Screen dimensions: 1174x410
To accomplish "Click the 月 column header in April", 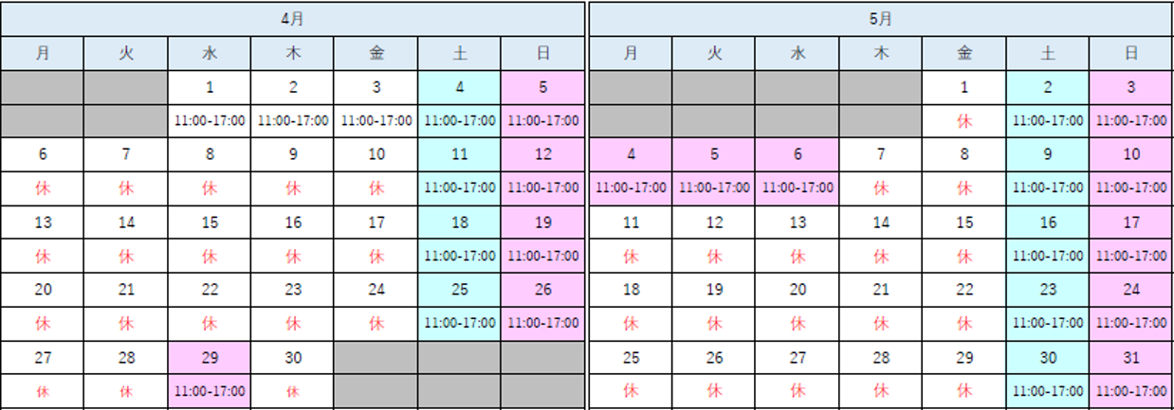I will 43,53.
